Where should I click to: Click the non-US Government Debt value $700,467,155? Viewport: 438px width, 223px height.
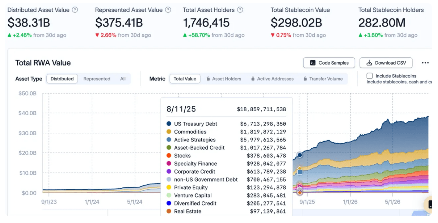pyautogui.click(x=267, y=179)
